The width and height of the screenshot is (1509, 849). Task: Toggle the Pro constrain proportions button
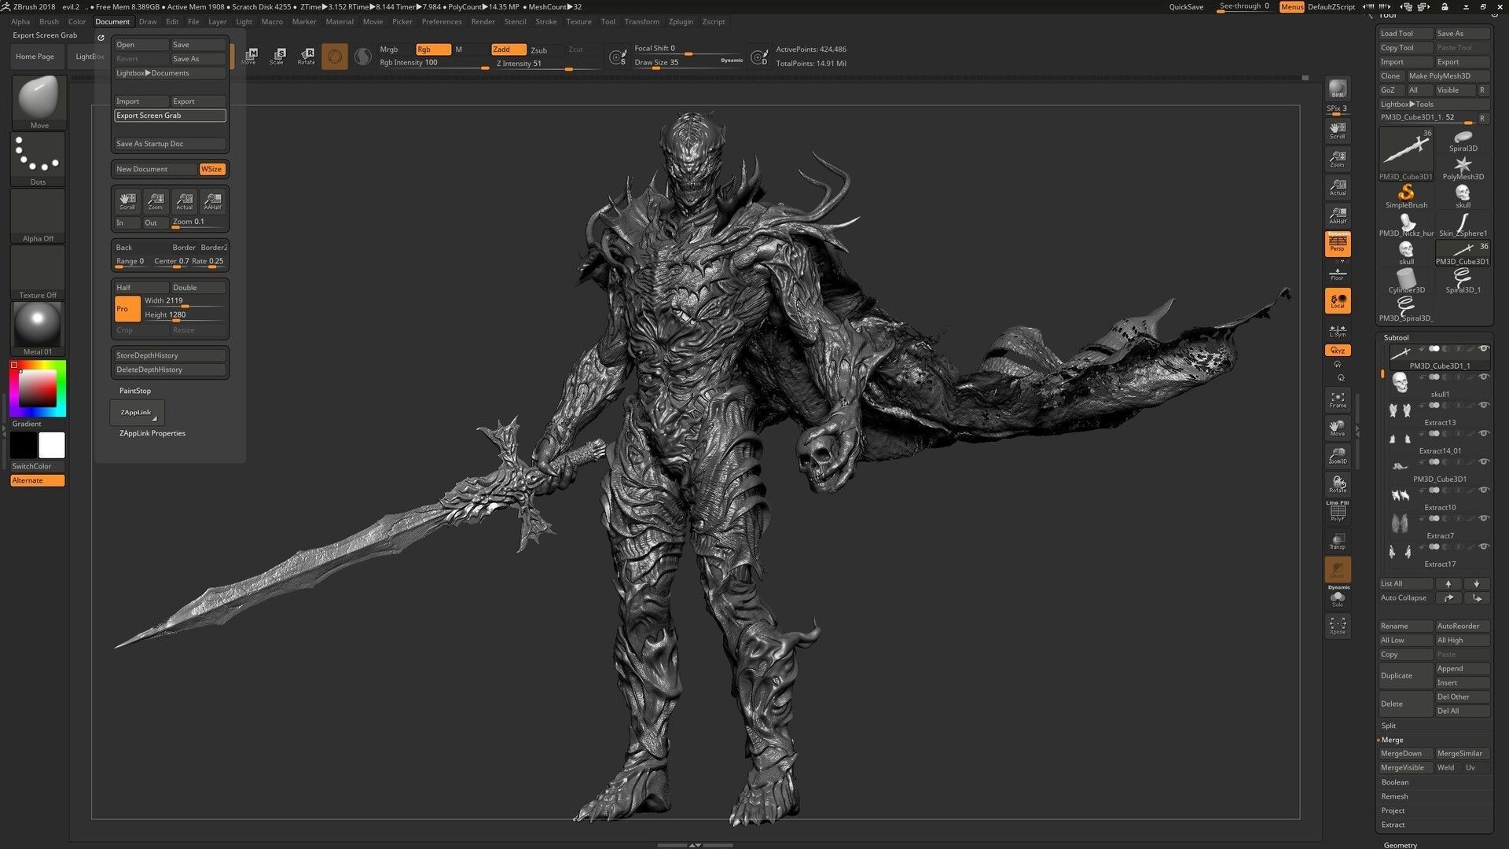(127, 308)
